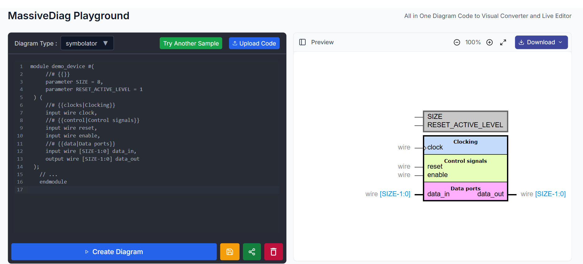Click 'wire [SIZE-1:0]' label beside data_in
583x264 pixels.
click(388, 194)
